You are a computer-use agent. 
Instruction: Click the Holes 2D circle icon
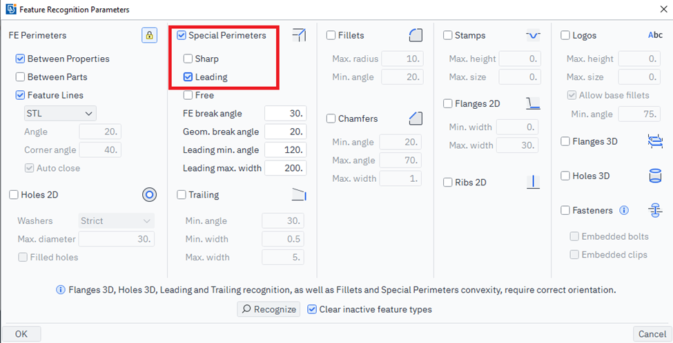coord(149,195)
